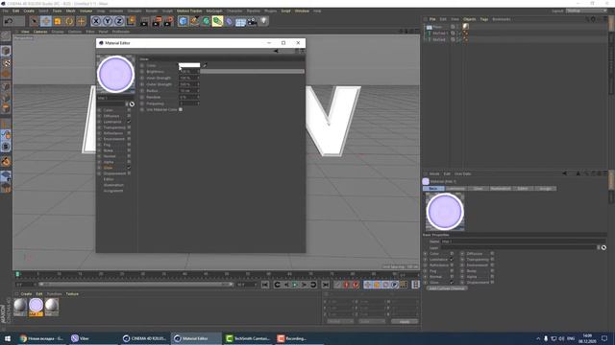Click the material Name field in Attributes

(x=523, y=241)
